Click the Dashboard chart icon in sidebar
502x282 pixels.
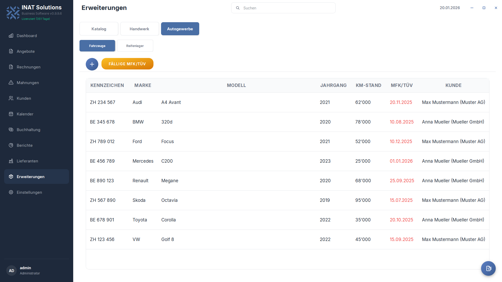pyautogui.click(x=11, y=36)
